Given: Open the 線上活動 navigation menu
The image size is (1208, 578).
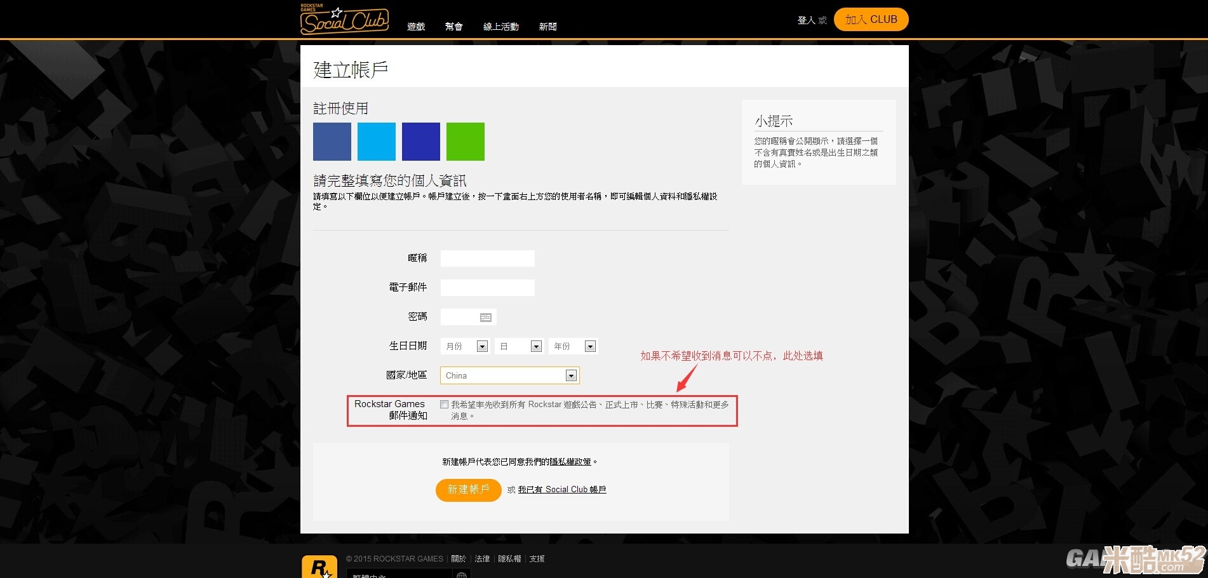Looking at the screenshot, I should pos(501,27).
